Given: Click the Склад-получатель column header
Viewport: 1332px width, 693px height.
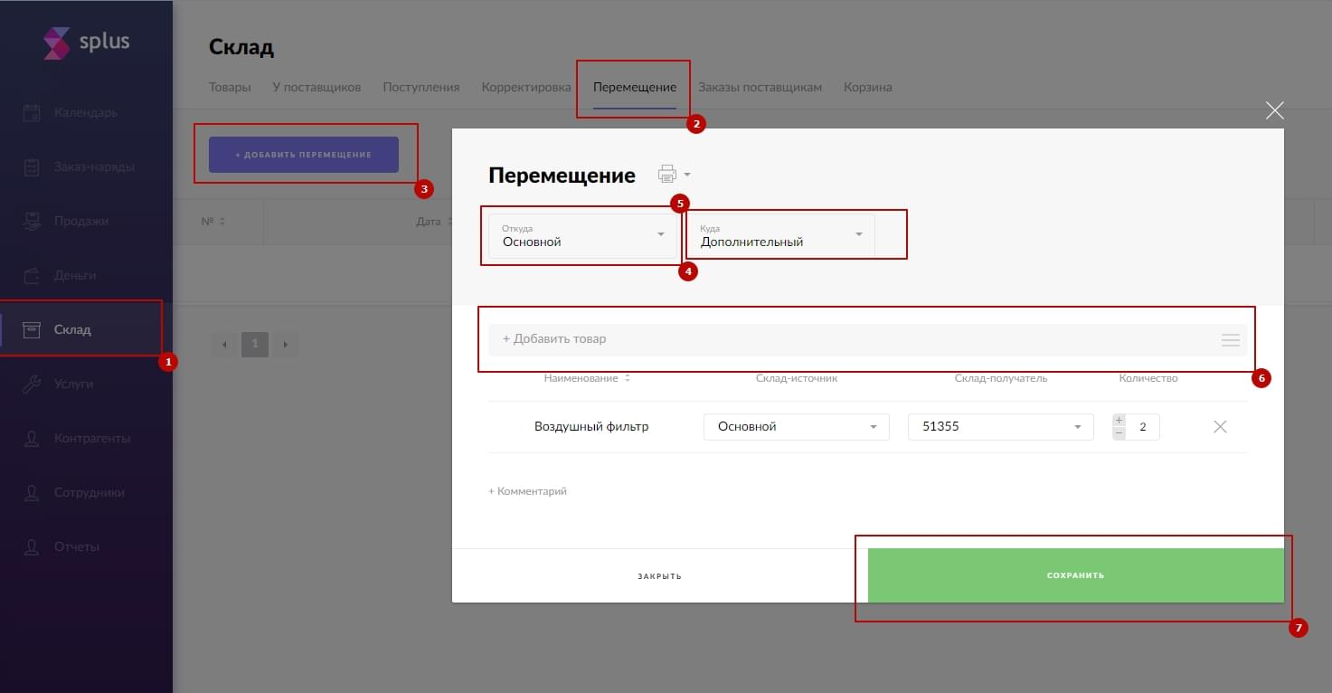Looking at the screenshot, I should (x=1001, y=378).
